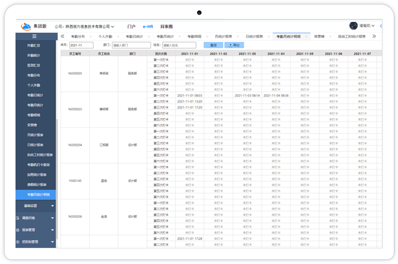Switch to the 考勤月统计 tab
The width and height of the screenshot is (398, 264).
(165, 37)
